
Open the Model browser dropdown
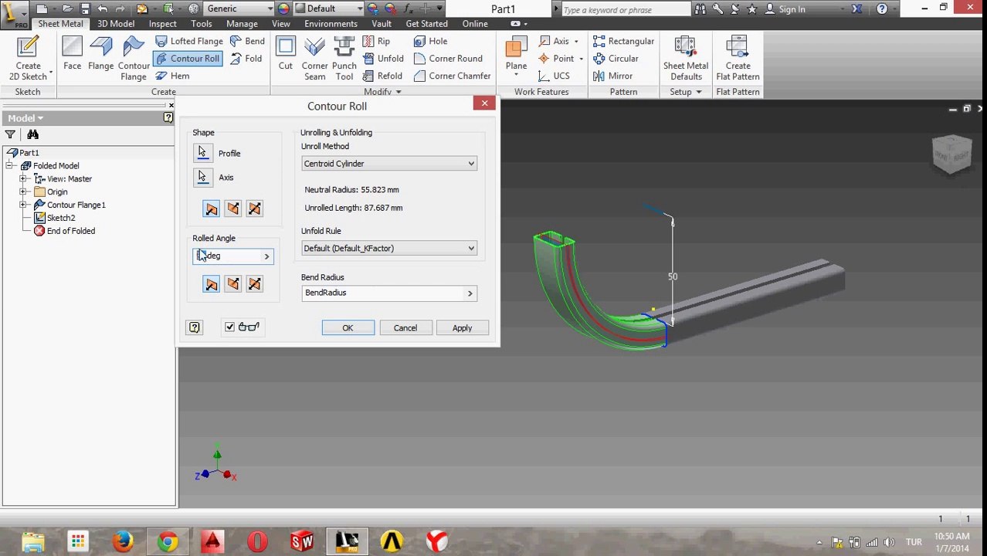point(25,118)
